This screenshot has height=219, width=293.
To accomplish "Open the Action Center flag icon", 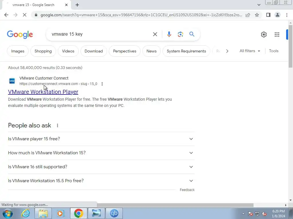I will [250, 214].
